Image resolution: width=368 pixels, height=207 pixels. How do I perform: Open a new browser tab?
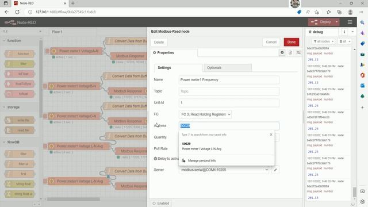73,3
